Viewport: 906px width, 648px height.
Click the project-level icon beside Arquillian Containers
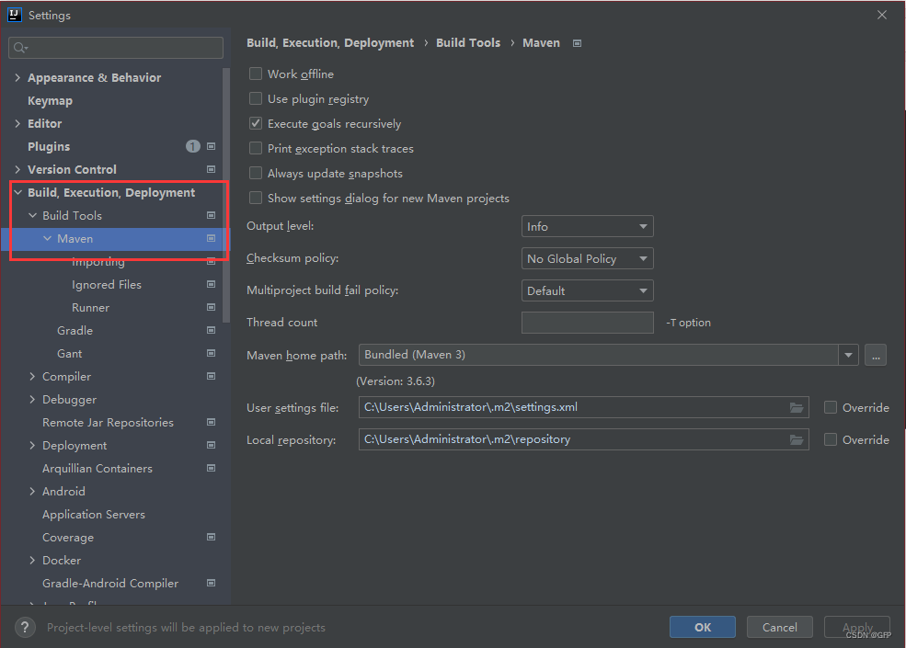pos(211,468)
